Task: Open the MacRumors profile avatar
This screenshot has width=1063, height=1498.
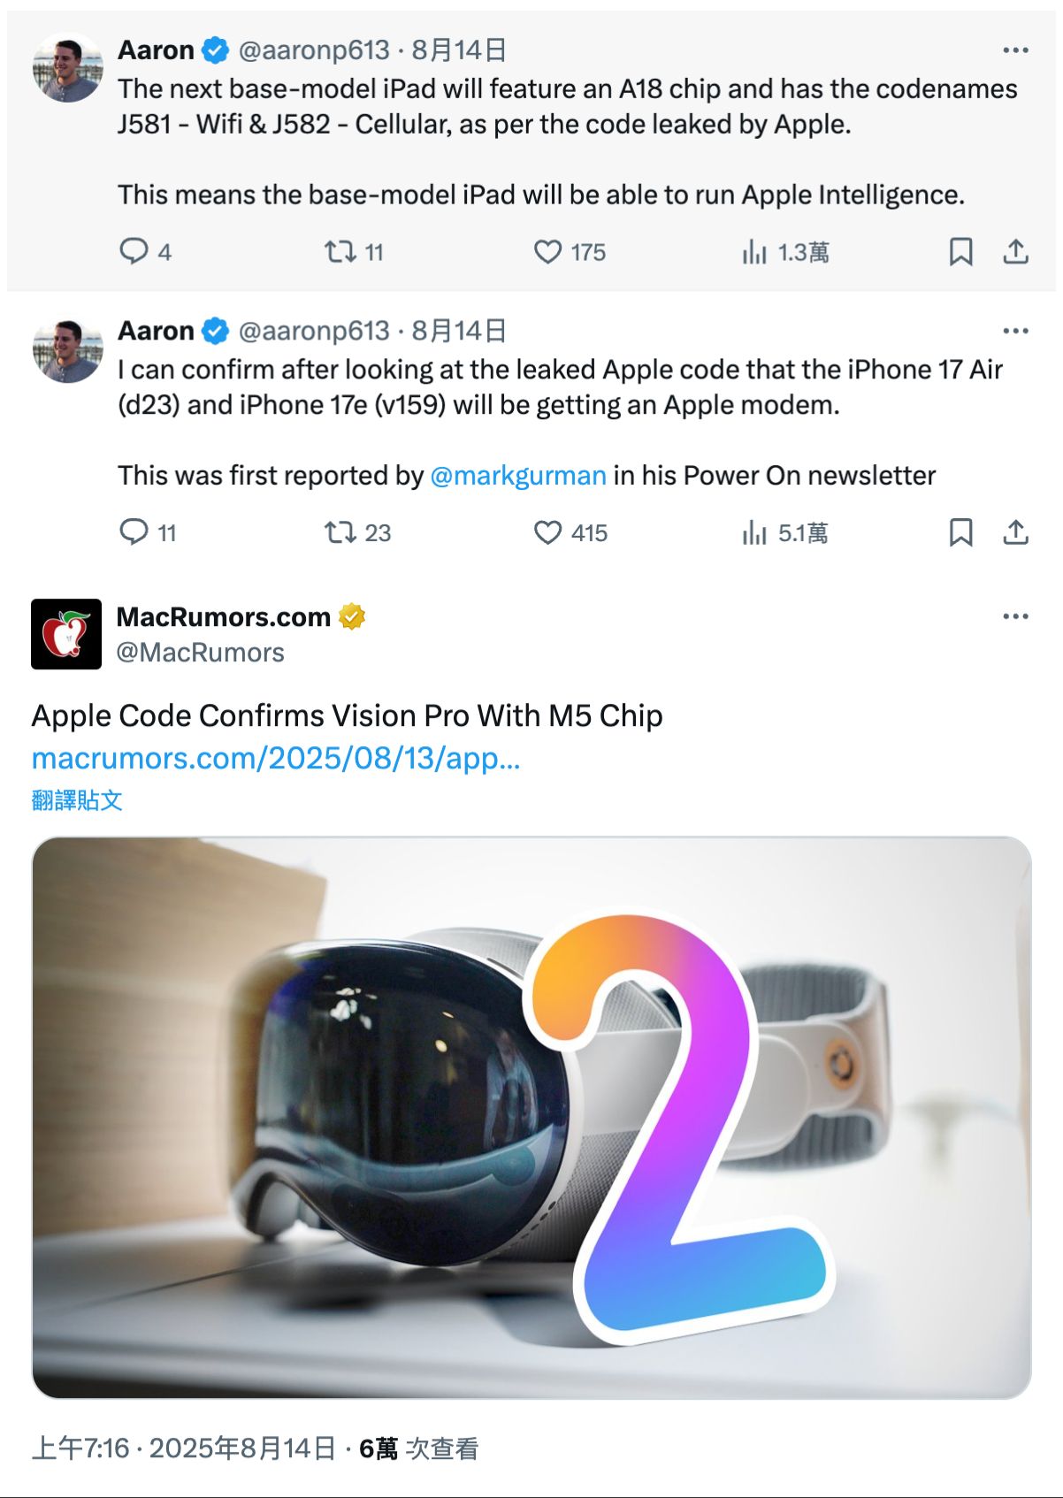Action: (x=66, y=634)
